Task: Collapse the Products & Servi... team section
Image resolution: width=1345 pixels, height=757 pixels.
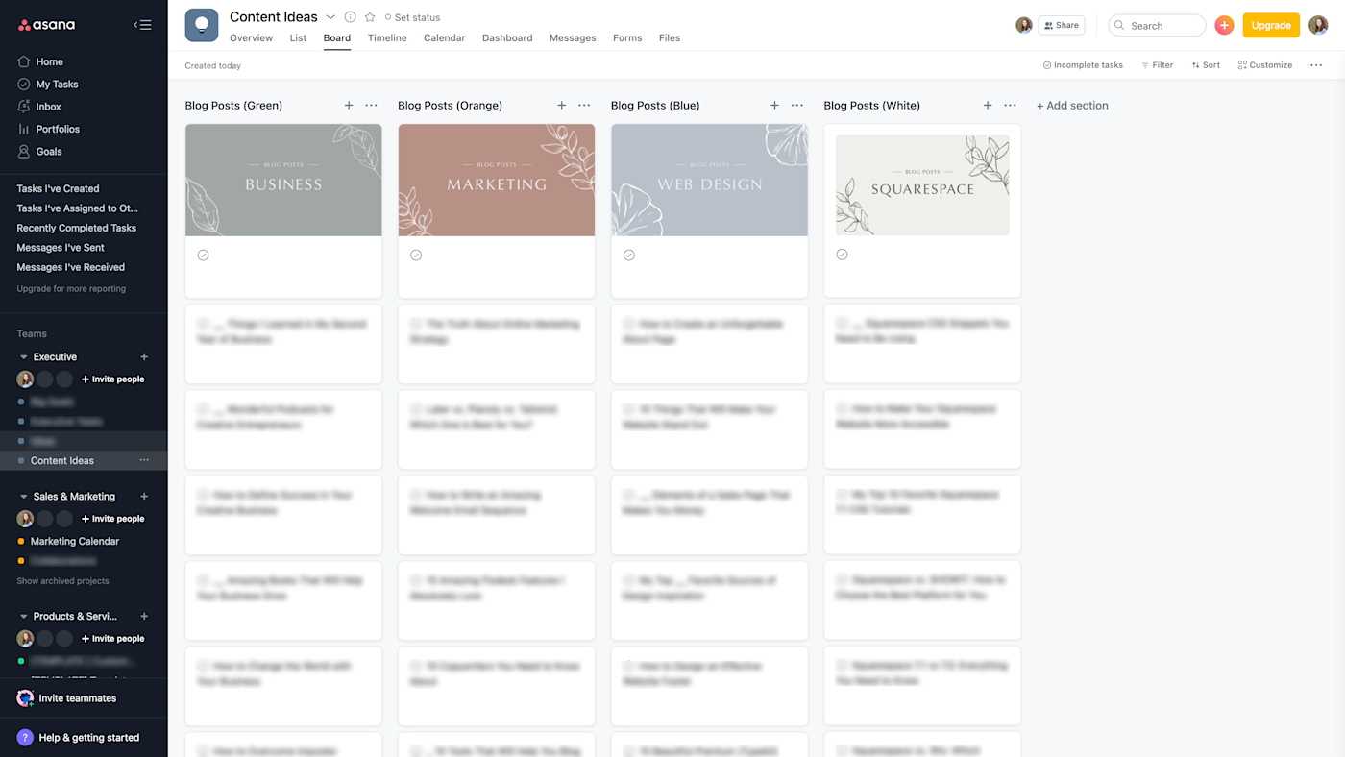Action: click(24, 617)
